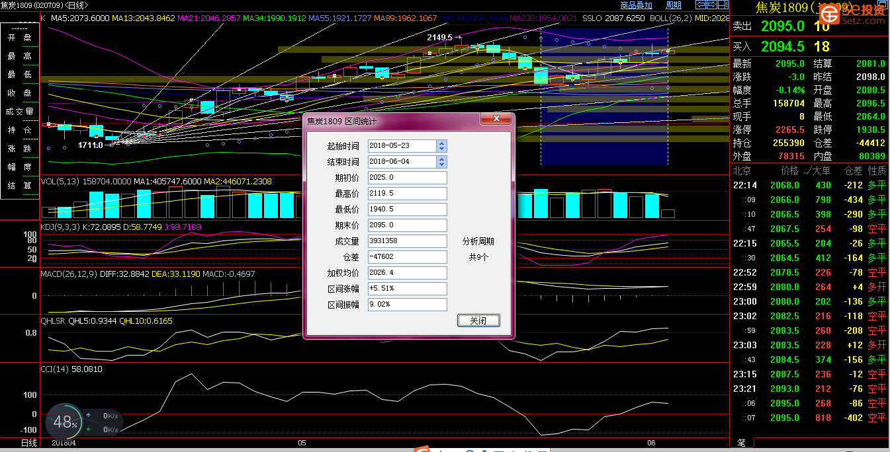Click the MA89:1962.1067 indicator label

406,19
